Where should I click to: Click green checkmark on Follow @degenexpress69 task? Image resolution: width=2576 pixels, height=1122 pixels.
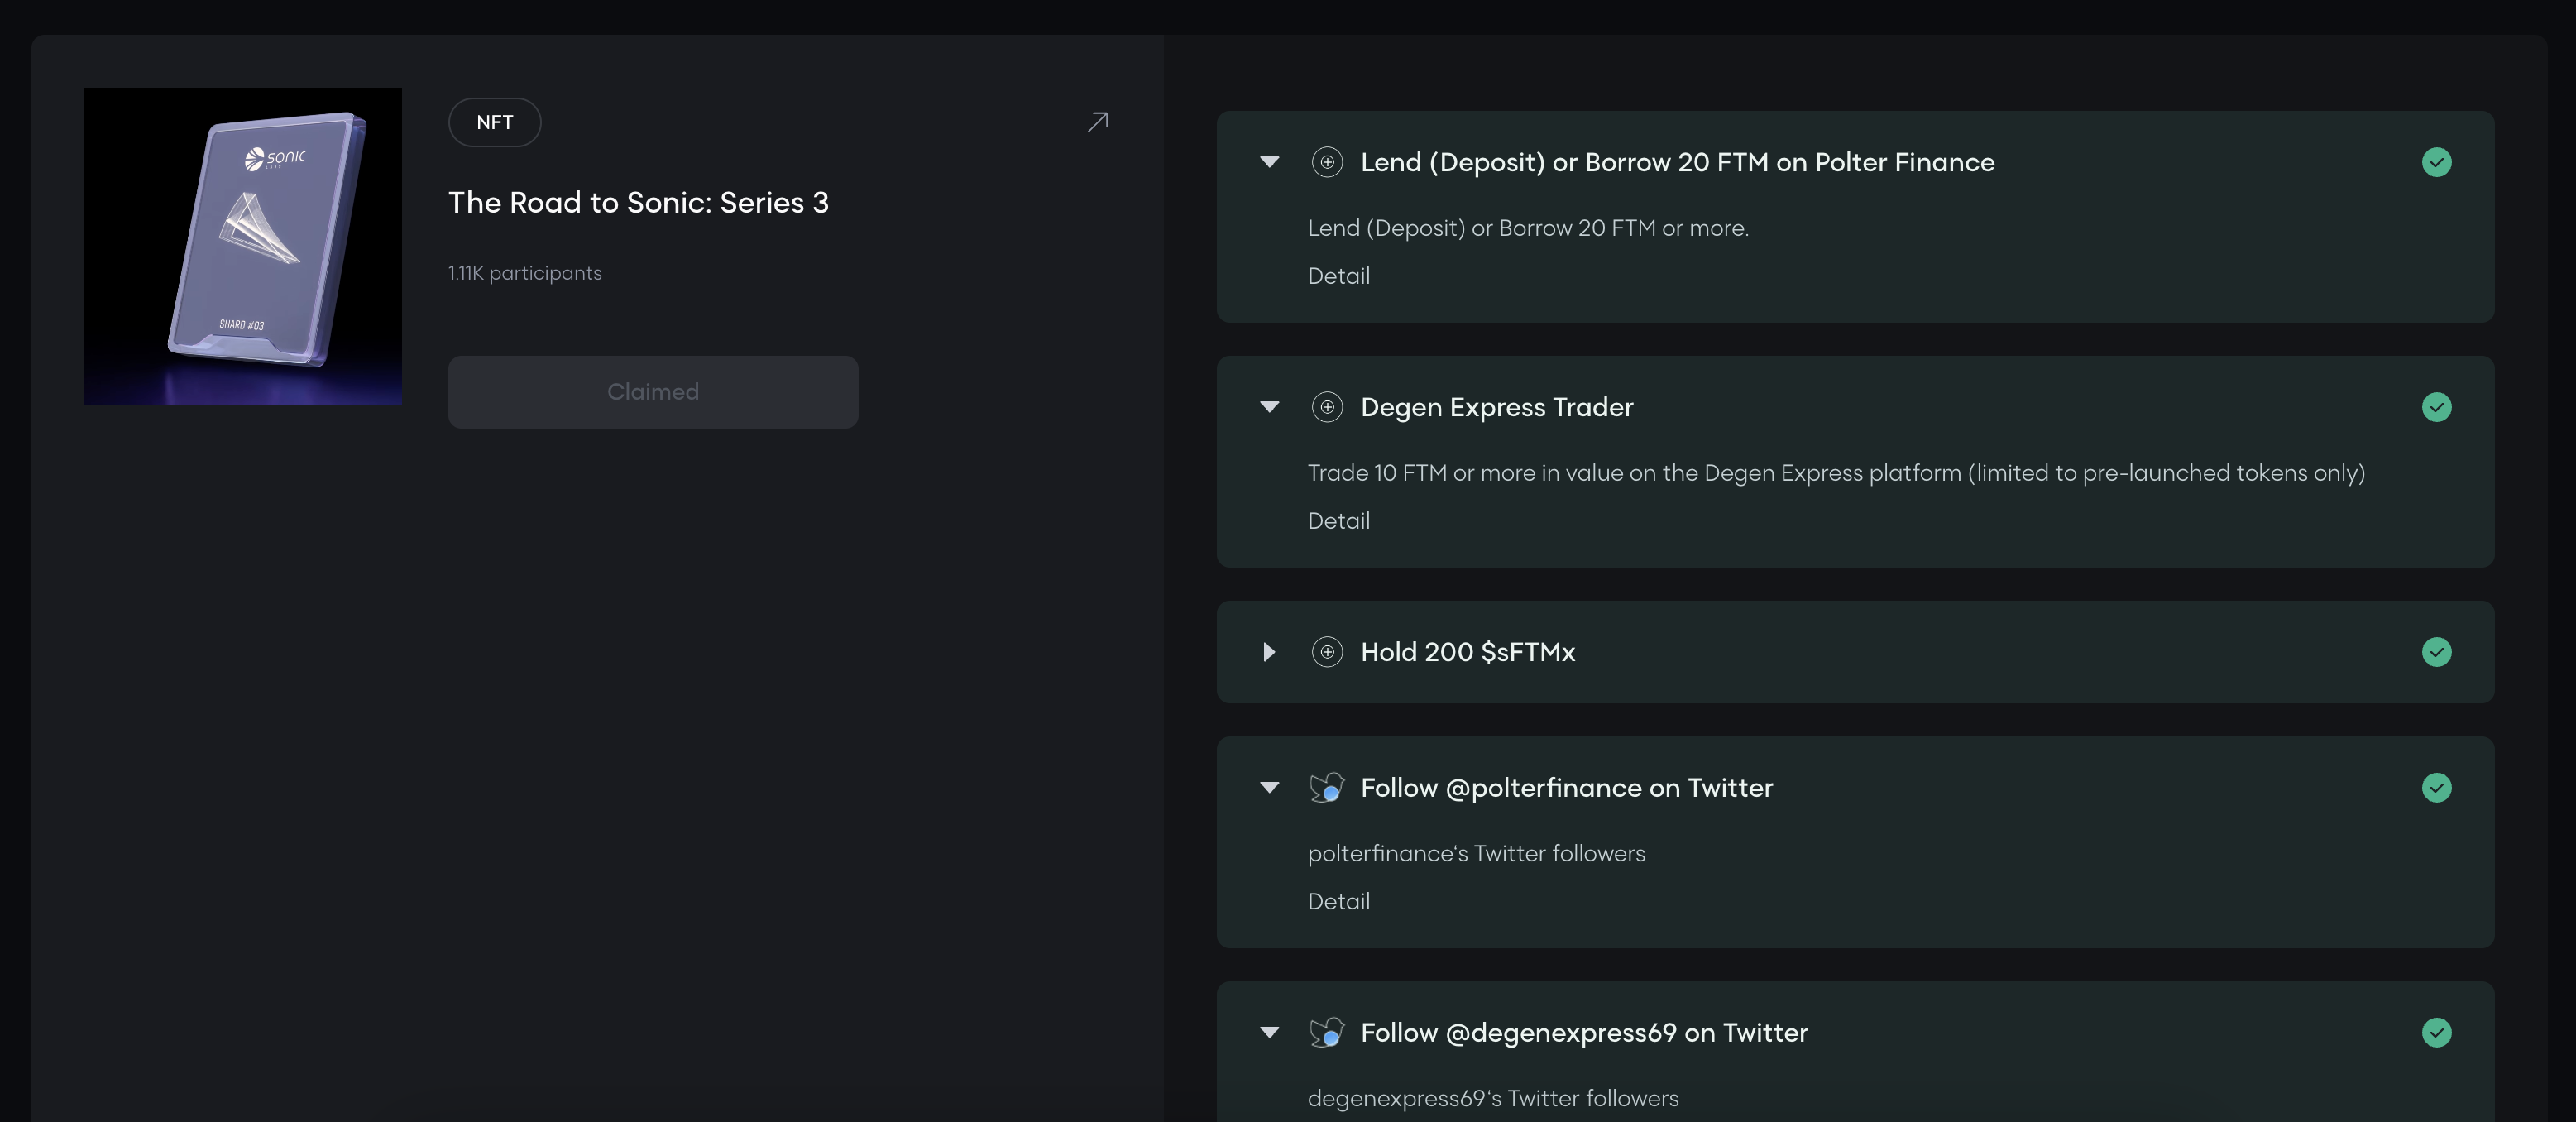coord(2436,1032)
